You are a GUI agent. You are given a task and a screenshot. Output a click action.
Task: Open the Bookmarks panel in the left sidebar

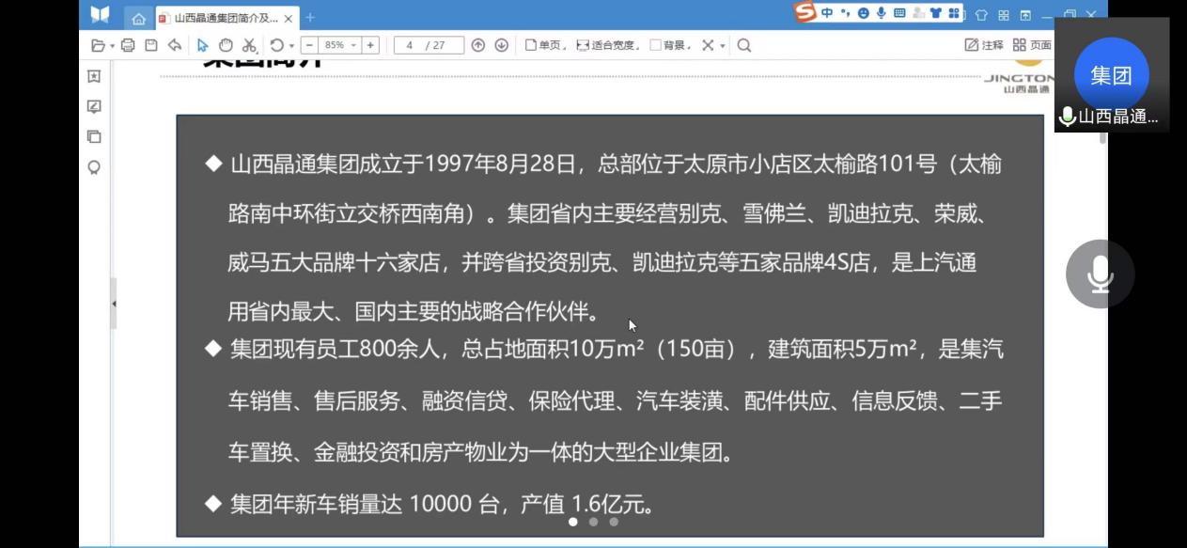tap(95, 77)
